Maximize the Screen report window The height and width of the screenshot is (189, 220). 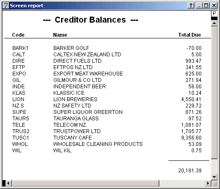tap(206, 6)
